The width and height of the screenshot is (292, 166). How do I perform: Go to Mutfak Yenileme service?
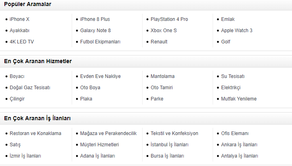pyautogui.click(x=239, y=99)
